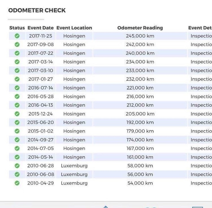Viewport: 212px width, 208px height.
Task: Click the 58,000 km odometer reading
Action: (140, 166)
